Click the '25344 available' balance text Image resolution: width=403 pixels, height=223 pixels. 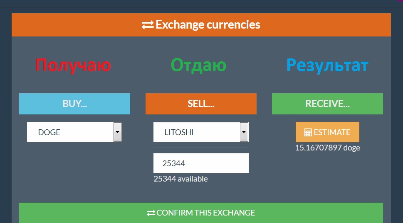pos(180,179)
